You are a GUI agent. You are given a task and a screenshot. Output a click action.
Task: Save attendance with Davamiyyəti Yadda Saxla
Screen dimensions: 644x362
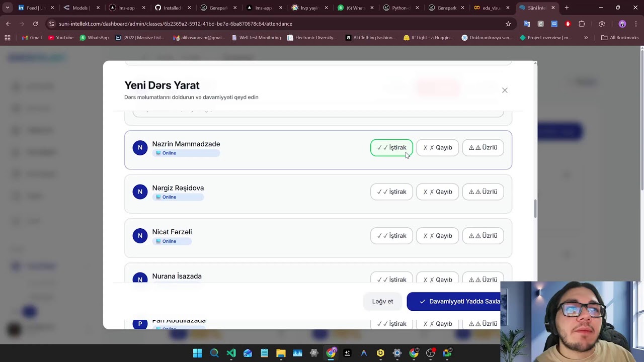click(x=454, y=301)
